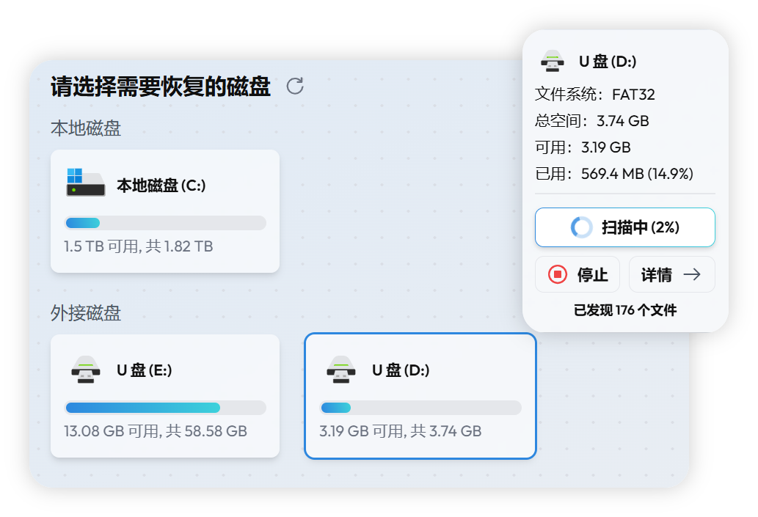The width and height of the screenshot is (758, 517).
Task: Click the 扫描中 (2%) scanning button
Action: point(624,227)
